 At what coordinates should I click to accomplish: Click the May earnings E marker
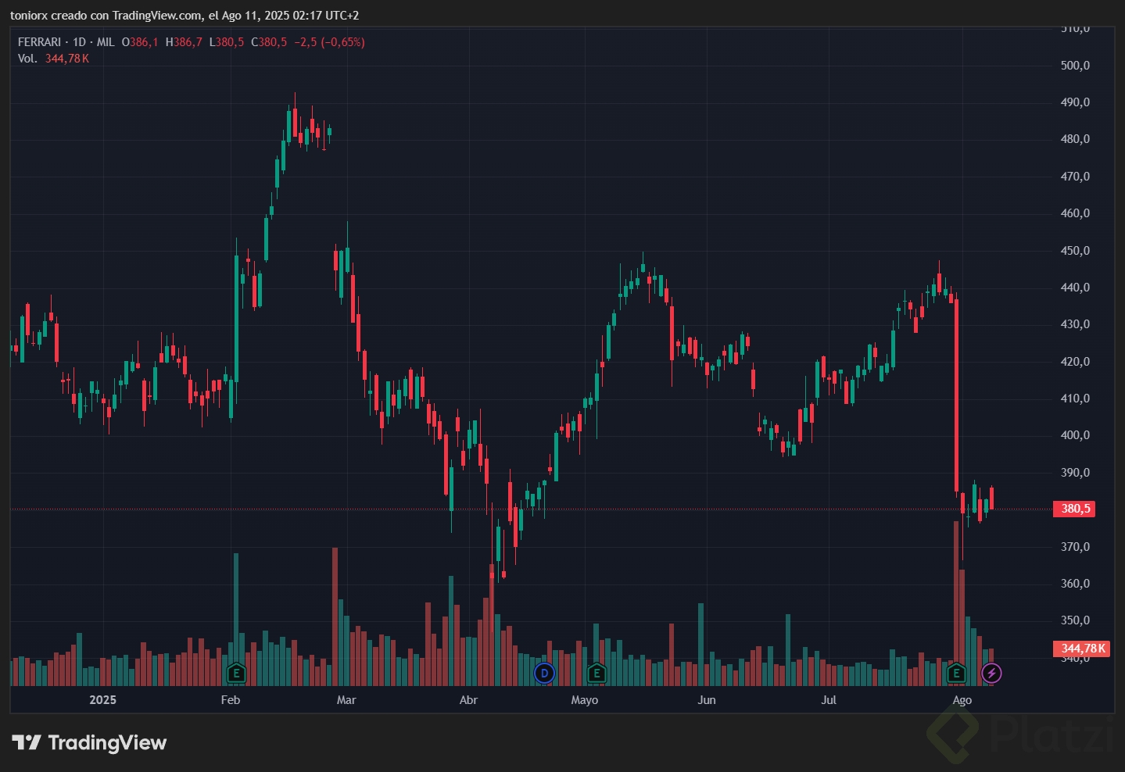[x=597, y=673]
